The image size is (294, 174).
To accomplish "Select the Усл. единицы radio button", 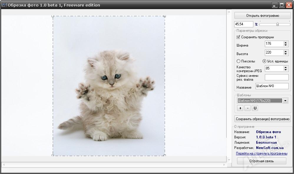I will pos(264,61).
